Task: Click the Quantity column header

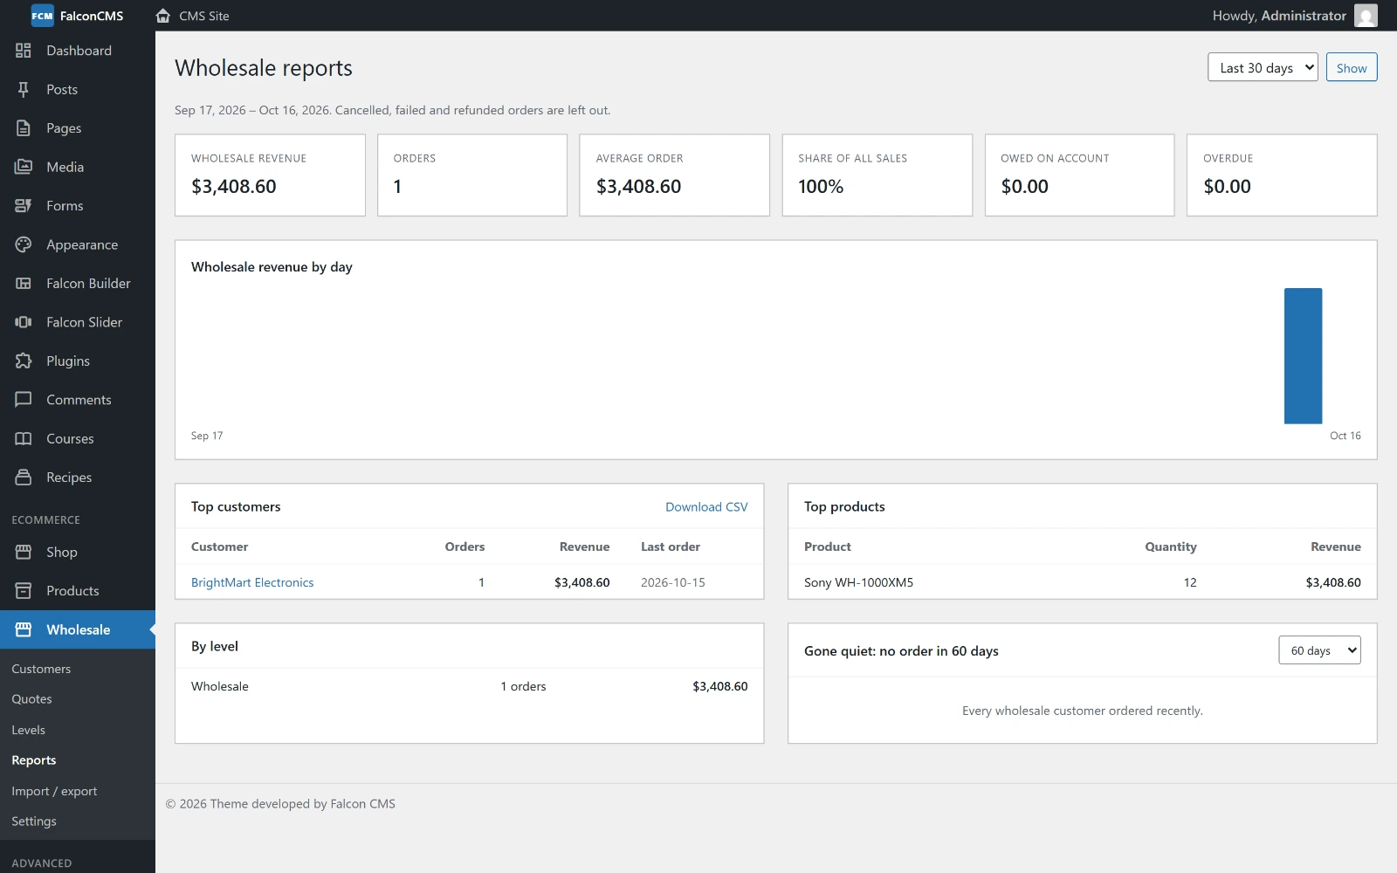Action: click(x=1171, y=546)
